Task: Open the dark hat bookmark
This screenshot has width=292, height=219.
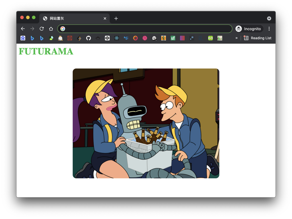Action: (98, 38)
